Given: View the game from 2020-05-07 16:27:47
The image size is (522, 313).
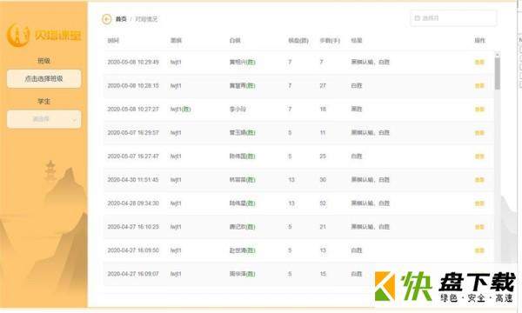Looking at the screenshot, I should pyautogui.click(x=479, y=156).
